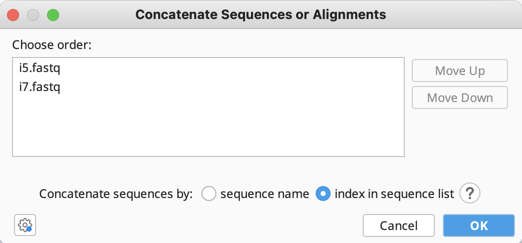
Task: Click the Concatenate Sequences or Alignments title
Action: coord(260,14)
